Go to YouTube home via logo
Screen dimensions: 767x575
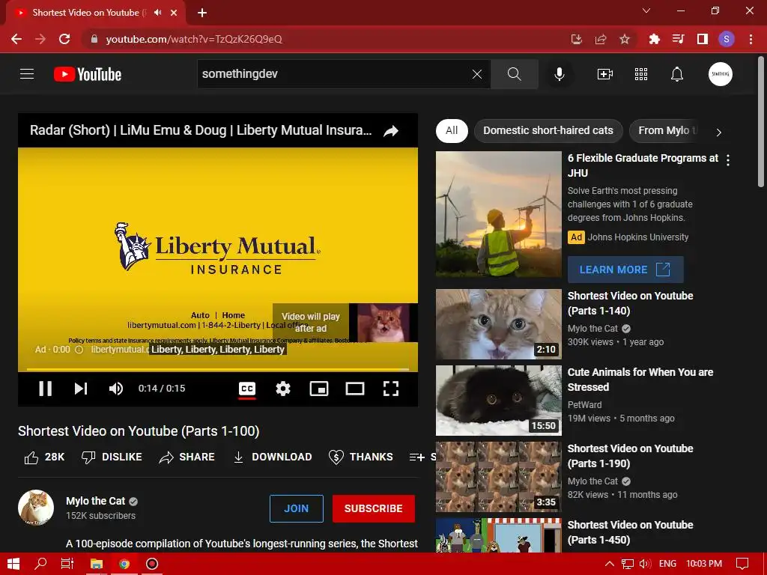pos(88,74)
